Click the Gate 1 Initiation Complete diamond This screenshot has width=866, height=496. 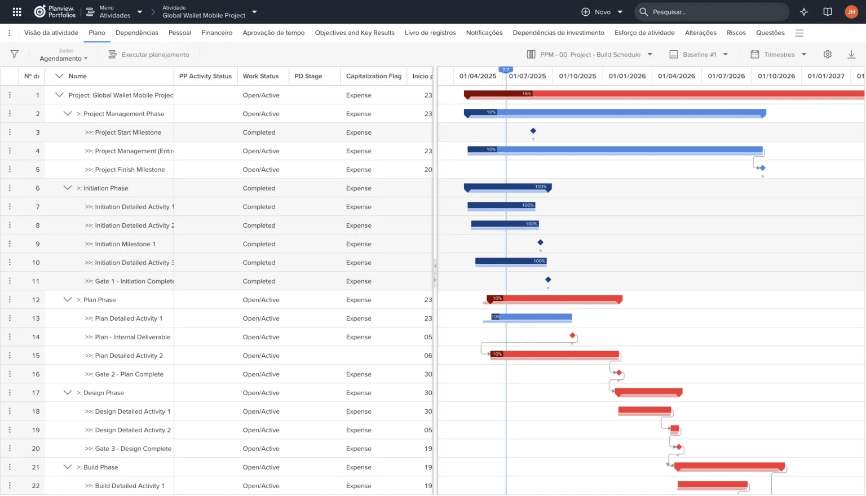point(548,280)
